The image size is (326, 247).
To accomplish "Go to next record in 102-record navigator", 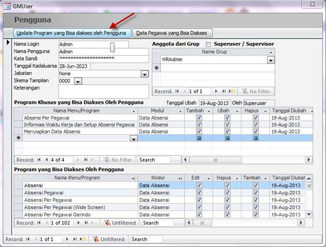I will click(78, 222).
